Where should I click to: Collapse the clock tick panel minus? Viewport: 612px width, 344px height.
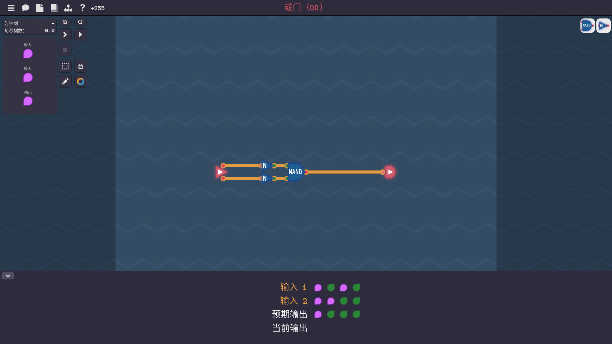(x=53, y=24)
